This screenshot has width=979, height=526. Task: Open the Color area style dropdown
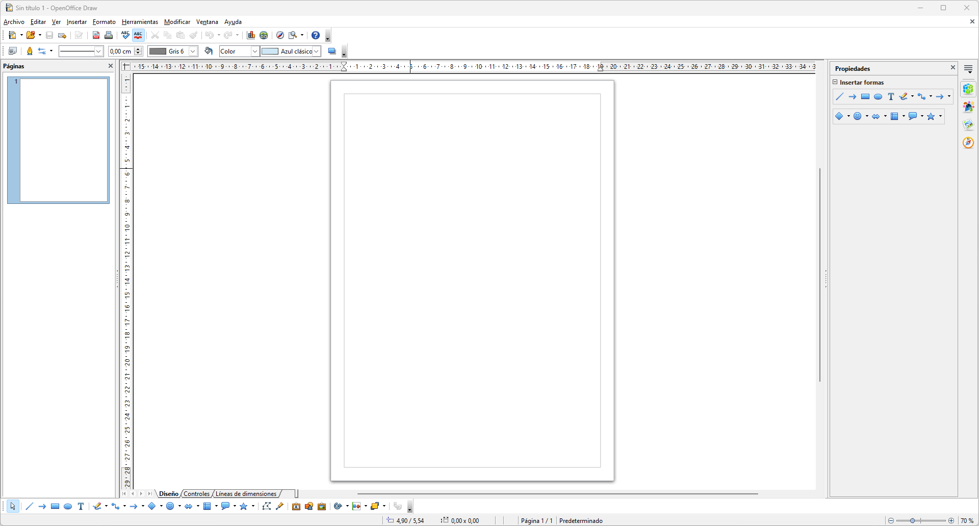255,51
